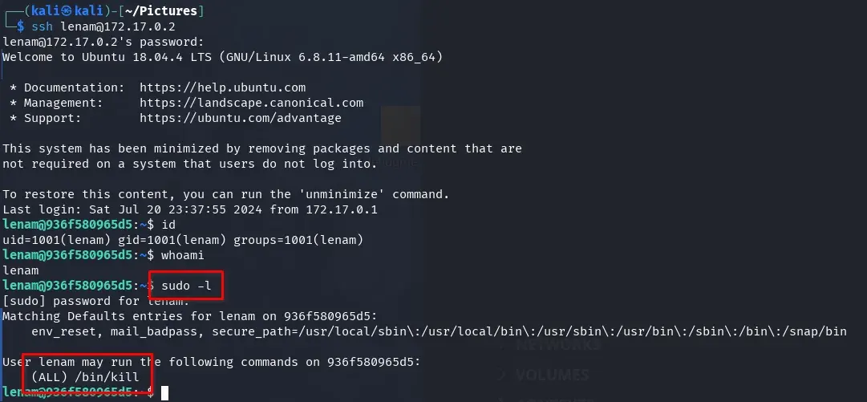Viewport: 867px width, 402px height.
Task: Click the '(ALL) /bin/kill' sudoers entry
Action: coord(85,377)
